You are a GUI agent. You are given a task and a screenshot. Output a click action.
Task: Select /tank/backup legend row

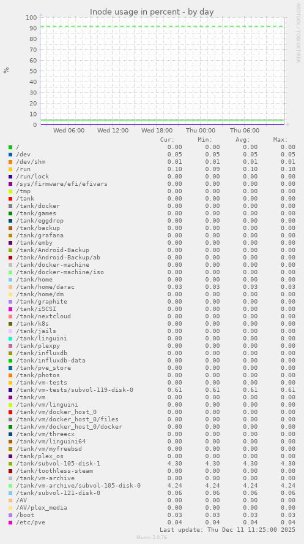point(38,228)
